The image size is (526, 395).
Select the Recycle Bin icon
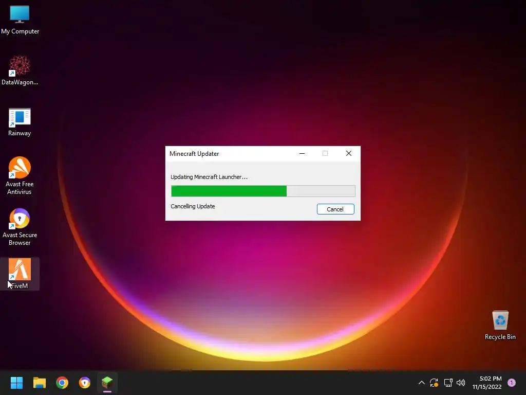[500, 325]
